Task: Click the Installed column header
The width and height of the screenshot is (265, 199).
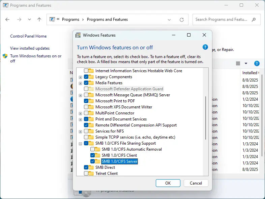Action: pyautogui.click(x=249, y=73)
